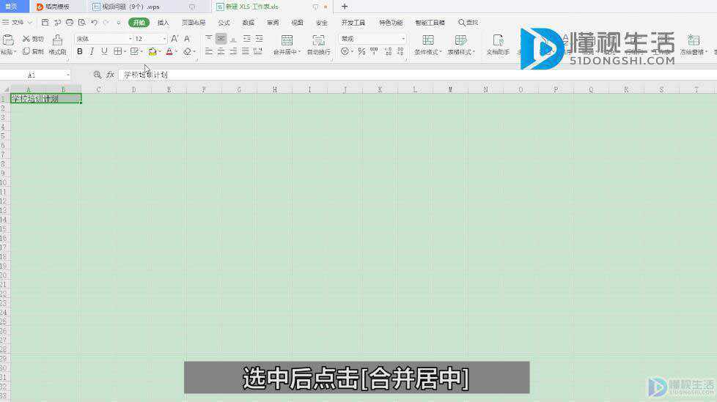Click the Copy button
The width and height of the screenshot is (717, 402).
(x=33, y=51)
